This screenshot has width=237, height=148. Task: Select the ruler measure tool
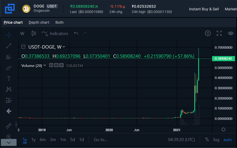tap(9, 126)
